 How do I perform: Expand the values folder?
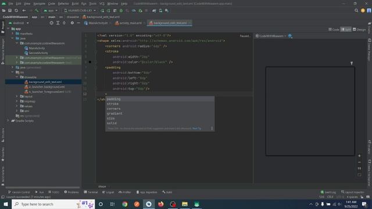coord(17,106)
